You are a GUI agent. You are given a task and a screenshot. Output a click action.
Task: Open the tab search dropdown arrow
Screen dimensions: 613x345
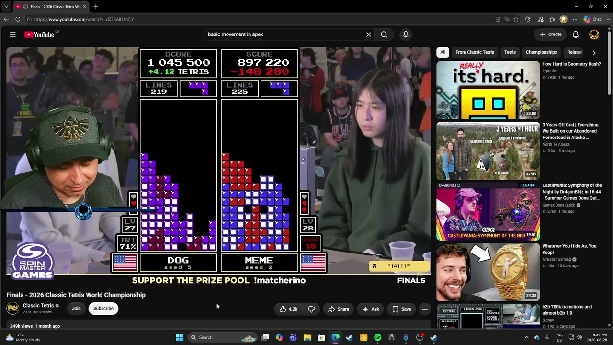[x=6, y=7]
